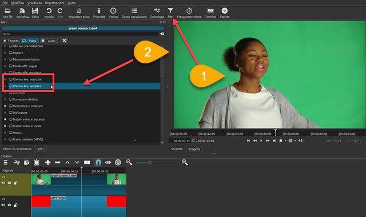Viewport: 366px width, 217px height.
Task: Paste the clip into the timeline
Action: tap(37, 162)
